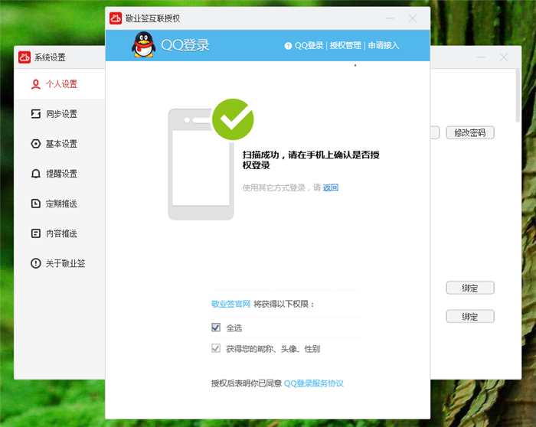Click the help question-mark icon beside QQ登录
This screenshot has height=427, width=536.
tap(288, 46)
